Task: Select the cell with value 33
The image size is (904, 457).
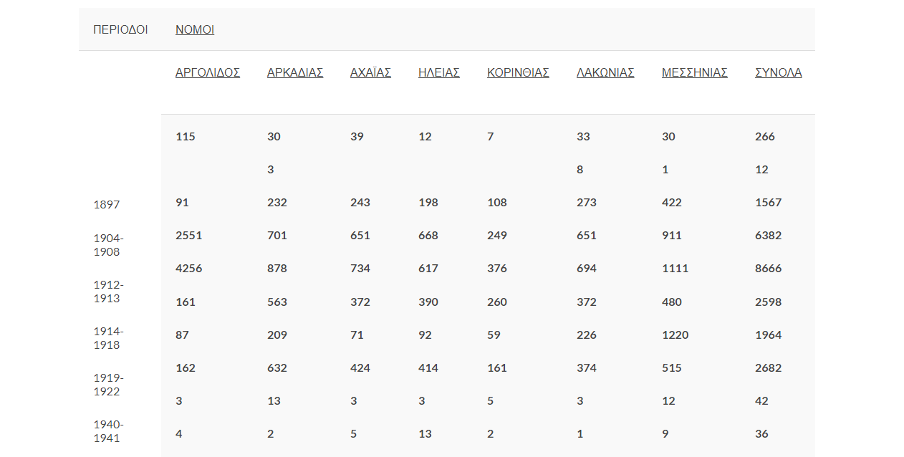Action: 583,137
